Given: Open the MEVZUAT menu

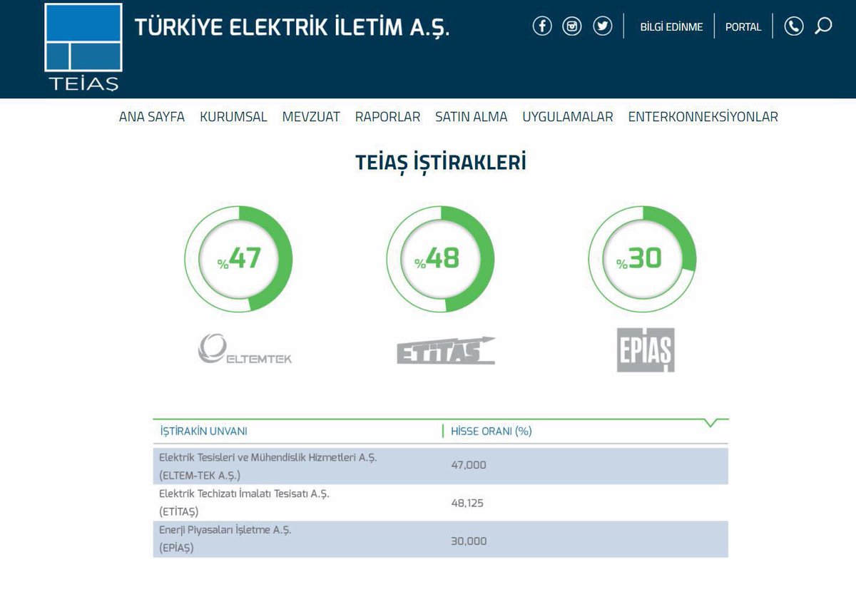Looking at the screenshot, I should 311,117.
